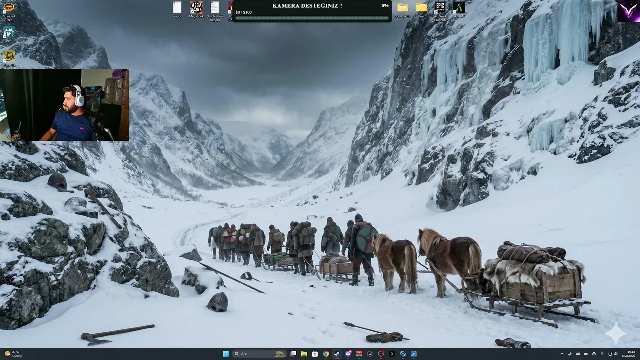Open the weather widget showing 27°C
The image size is (640, 360).
[13, 354]
